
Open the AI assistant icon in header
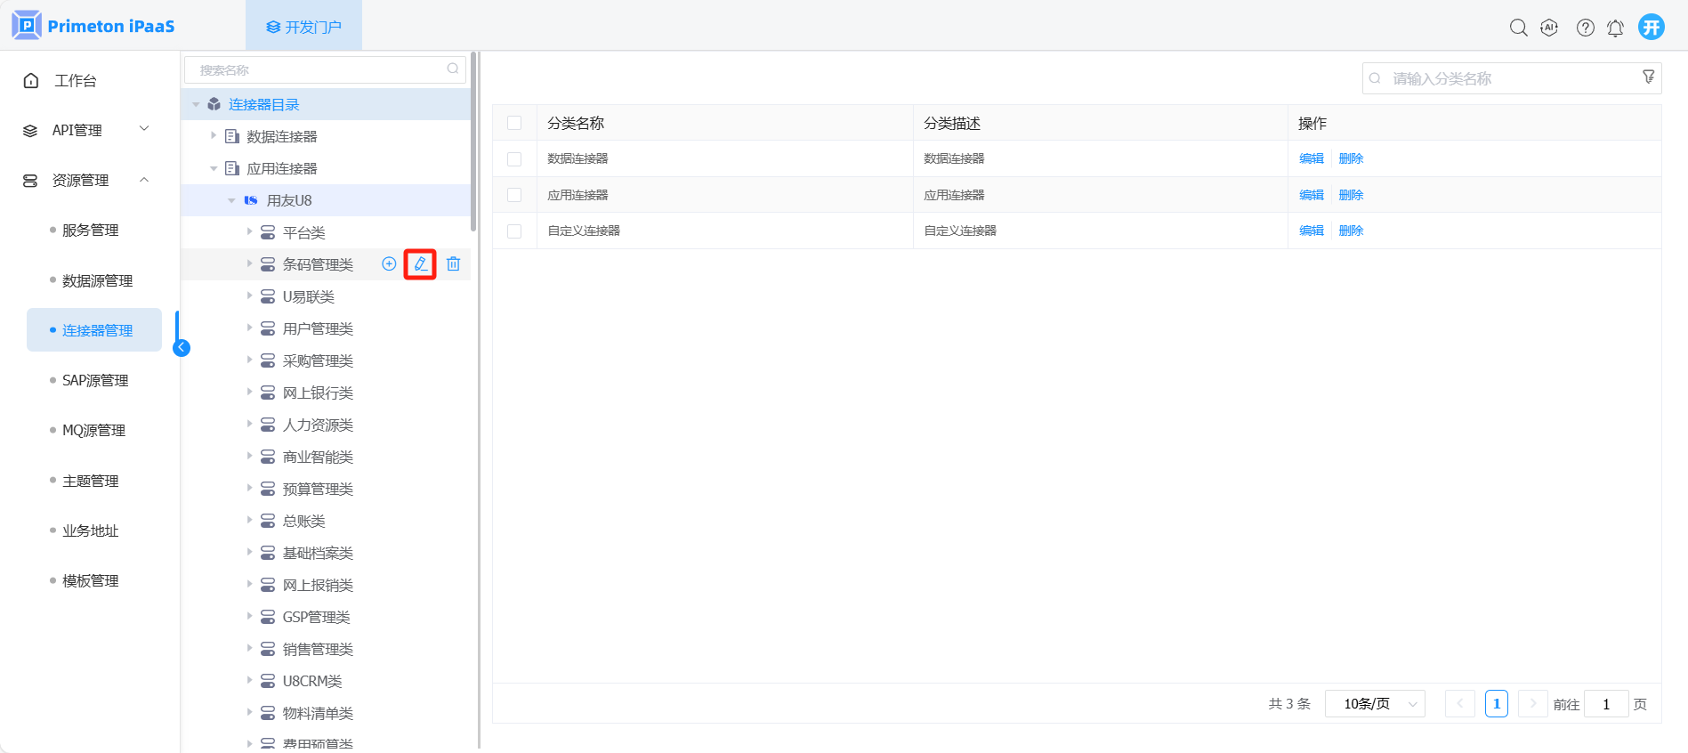pyautogui.click(x=1549, y=28)
